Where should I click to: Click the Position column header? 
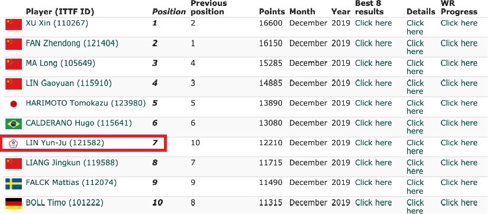169,12
